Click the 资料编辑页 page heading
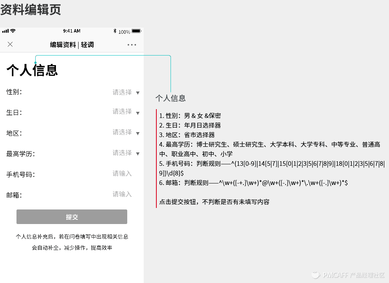The width and height of the screenshot is (389, 283). [31, 10]
